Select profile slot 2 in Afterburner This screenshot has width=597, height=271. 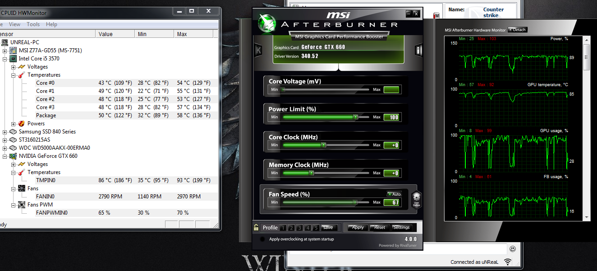point(291,228)
